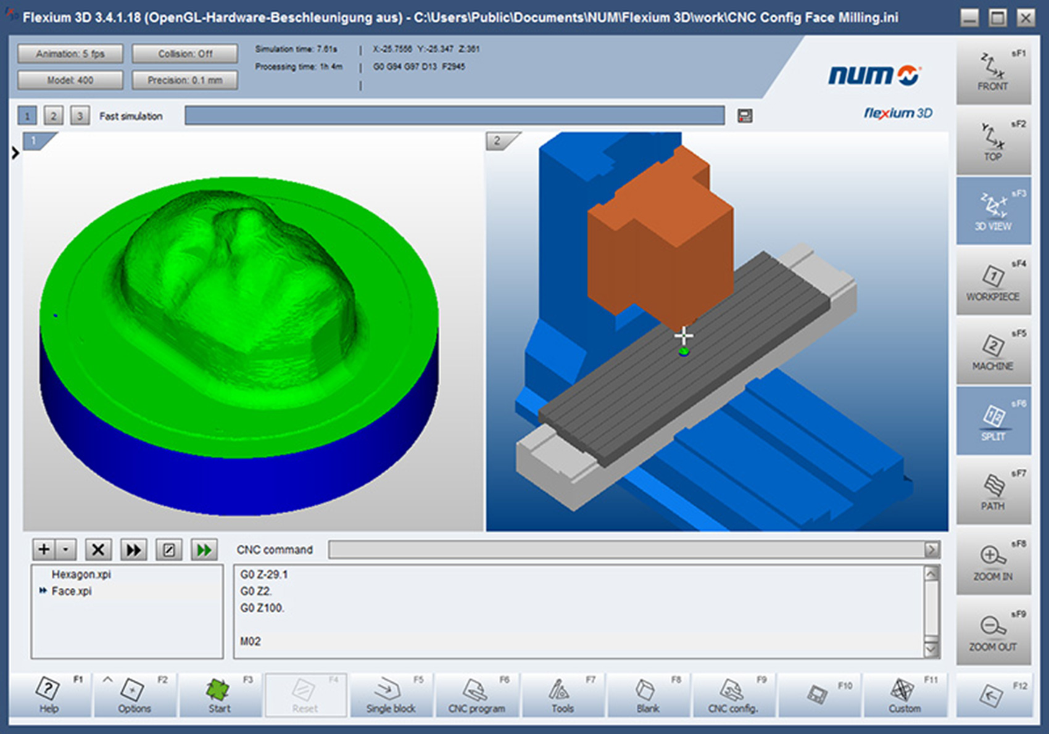
Task: Switch to FRONT view
Action: [993, 71]
